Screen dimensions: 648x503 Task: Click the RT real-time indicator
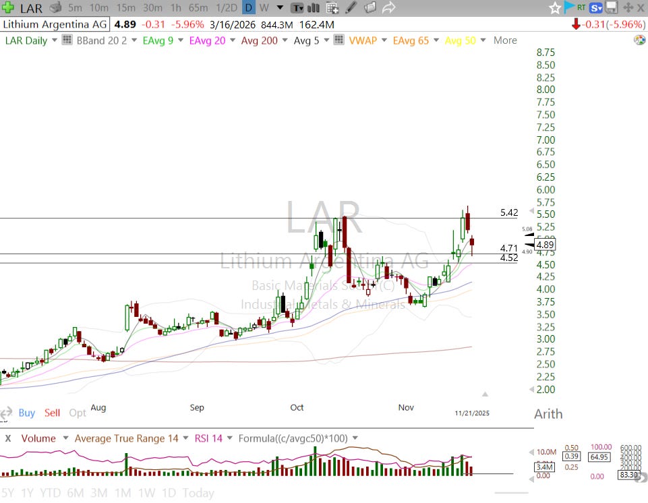(581, 7)
